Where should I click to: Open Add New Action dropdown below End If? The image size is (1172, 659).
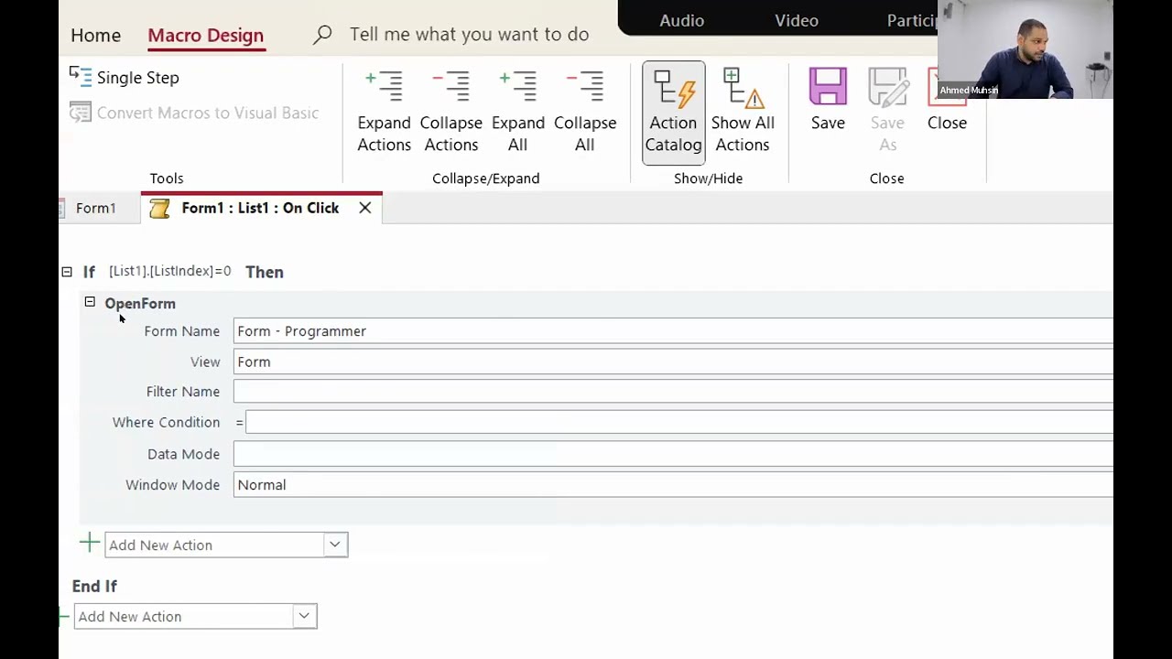304,616
